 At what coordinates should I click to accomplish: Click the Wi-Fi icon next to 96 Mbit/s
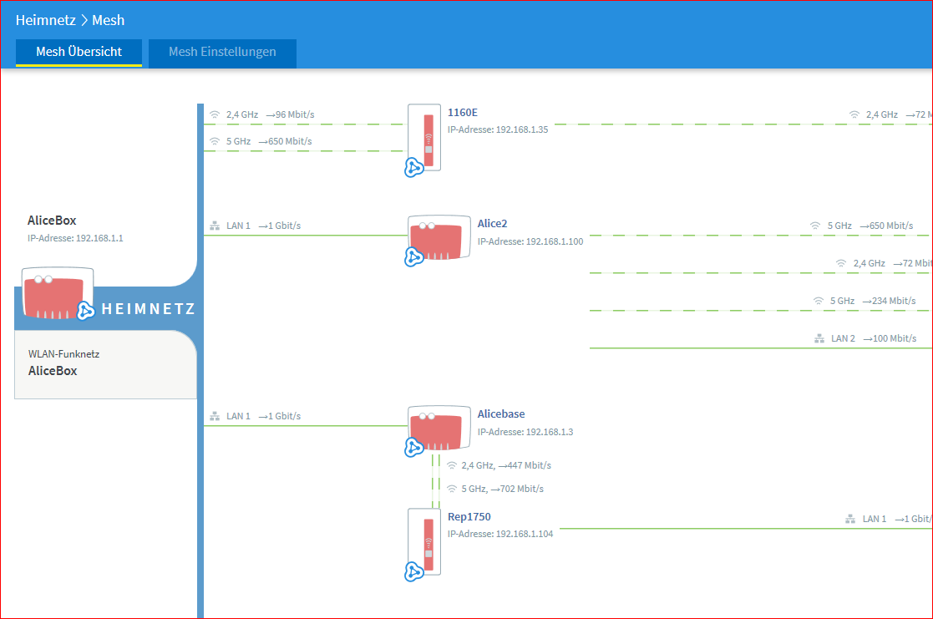point(215,114)
